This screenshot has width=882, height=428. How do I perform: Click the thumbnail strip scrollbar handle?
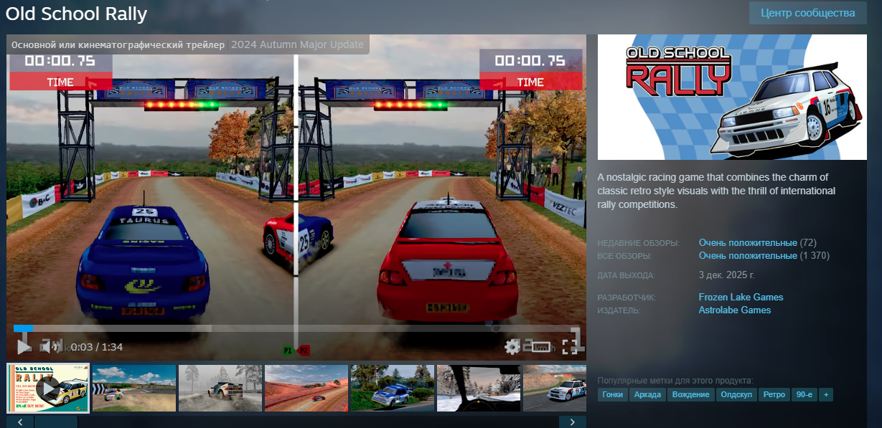pyautogui.click(x=55, y=422)
